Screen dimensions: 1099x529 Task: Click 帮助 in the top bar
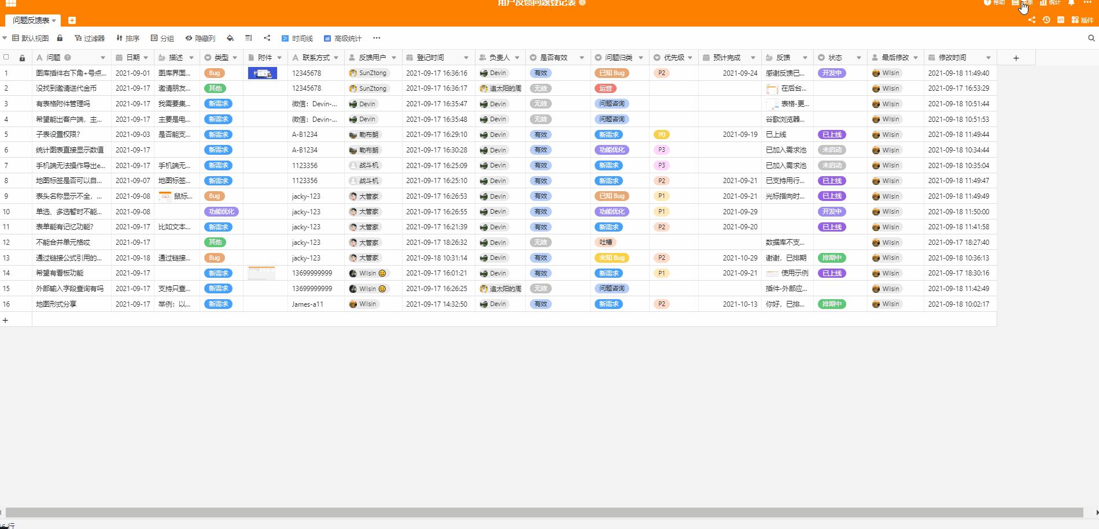[994, 2]
